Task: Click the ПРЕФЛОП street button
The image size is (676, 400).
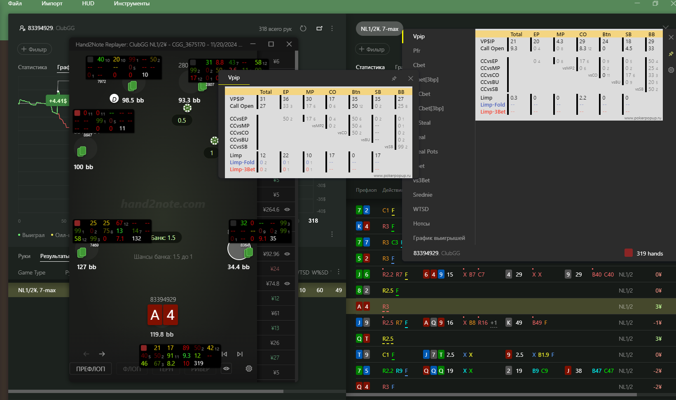Action: pyautogui.click(x=91, y=369)
